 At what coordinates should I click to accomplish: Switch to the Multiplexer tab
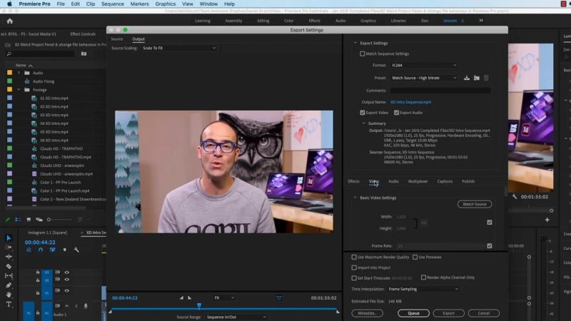click(418, 181)
